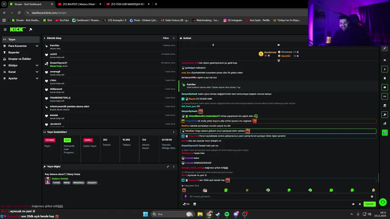
Task: Toggle the broadcast signal widget in right toolbar
Action: pyautogui.click(x=385, y=96)
